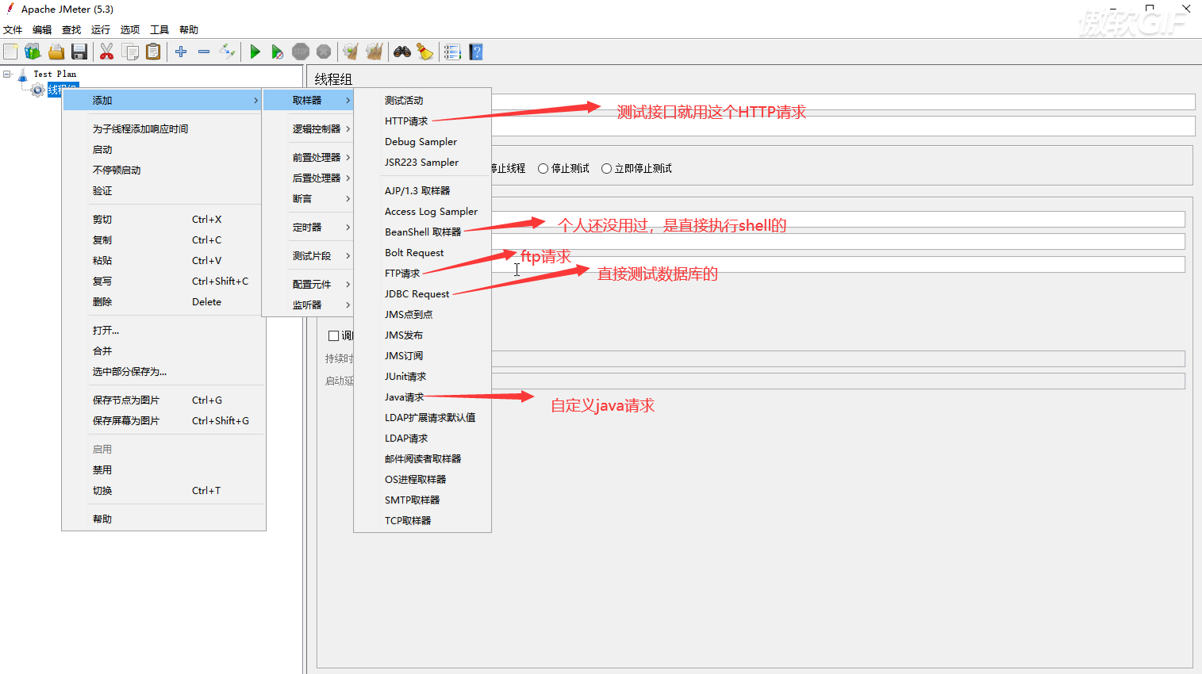Select JDBC Request sampler entry
Viewport: 1202px width, 674px height.
pos(417,294)
